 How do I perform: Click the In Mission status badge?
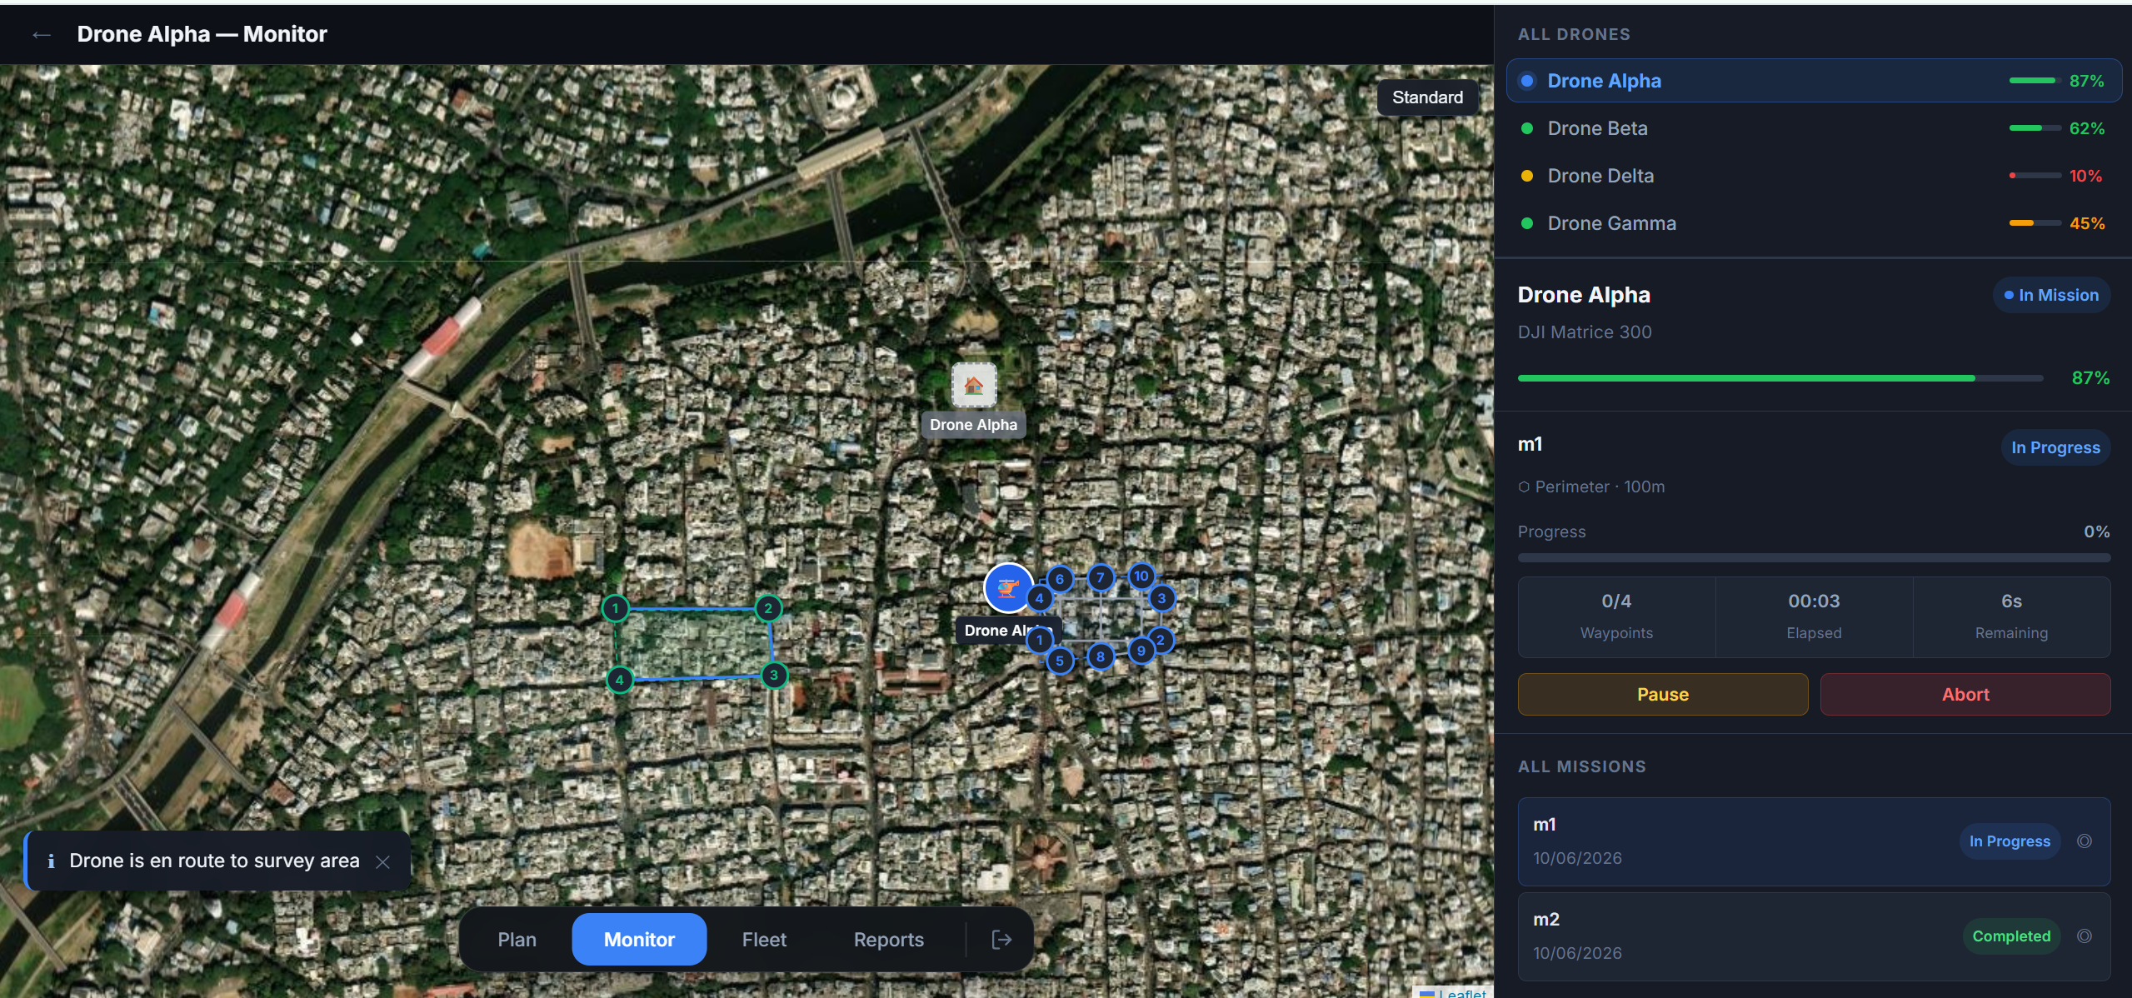(2051, 296)
